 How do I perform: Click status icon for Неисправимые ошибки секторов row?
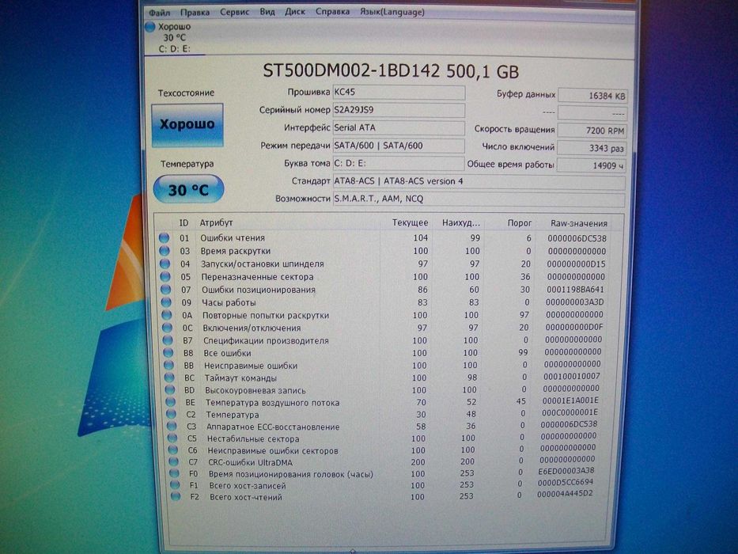[x=172, y=450]
